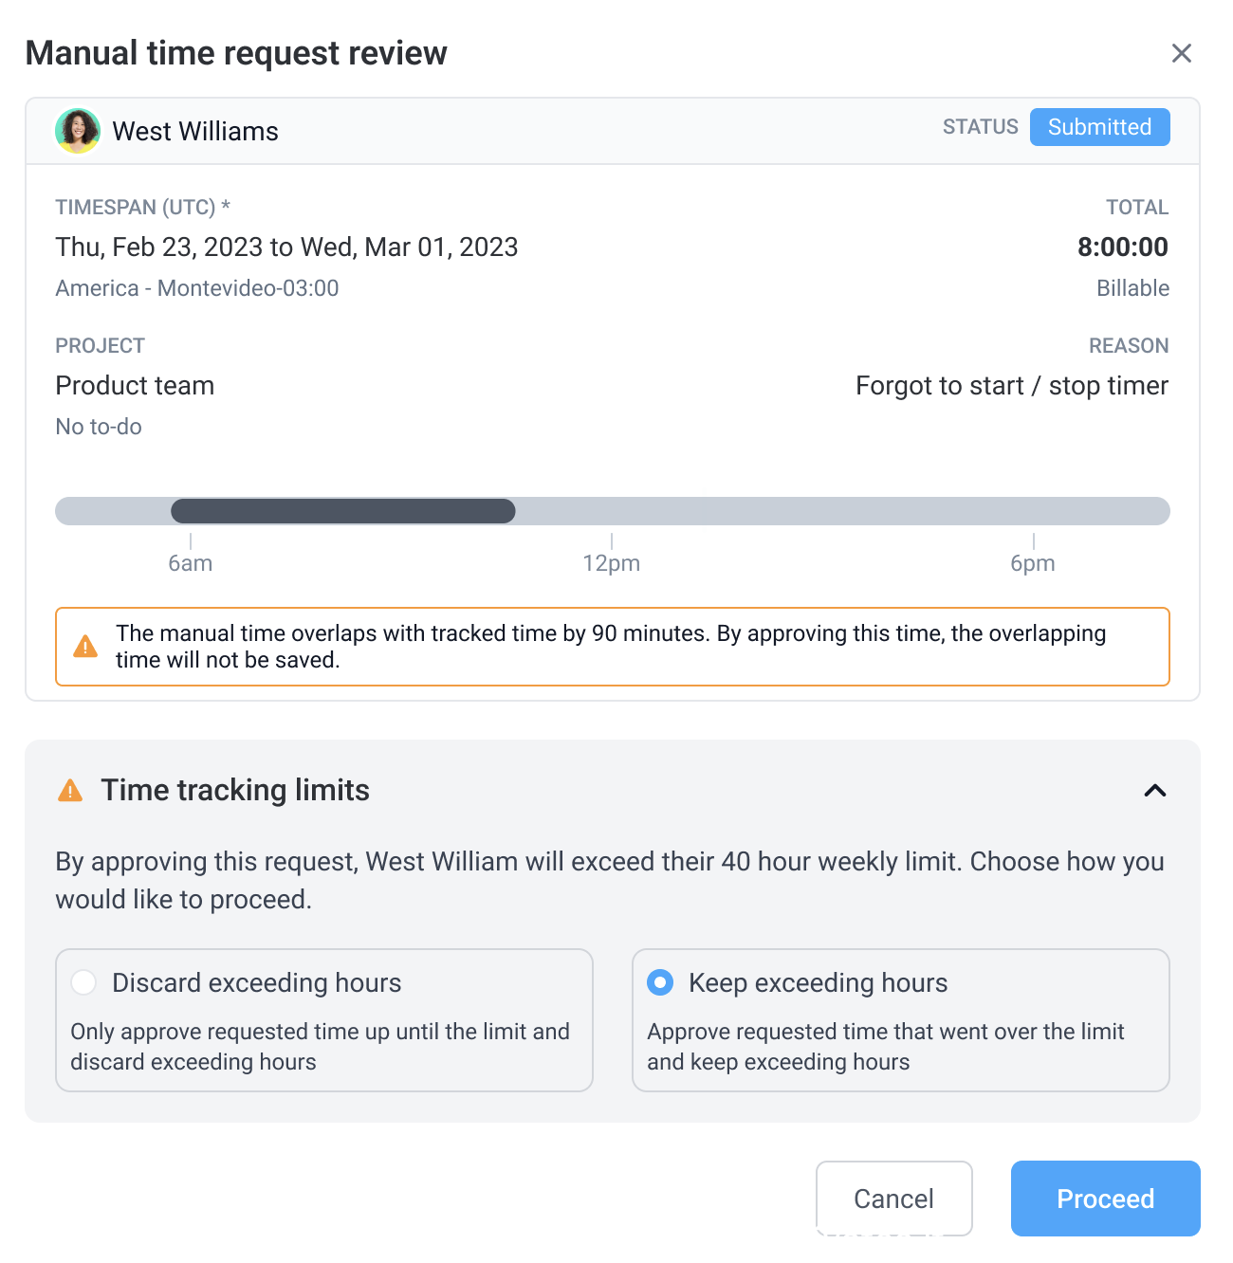The width and height of the screenshot is (1233, 1263).
Task: Click the overlap warning triangle icon
Action: tap(85, 647)
